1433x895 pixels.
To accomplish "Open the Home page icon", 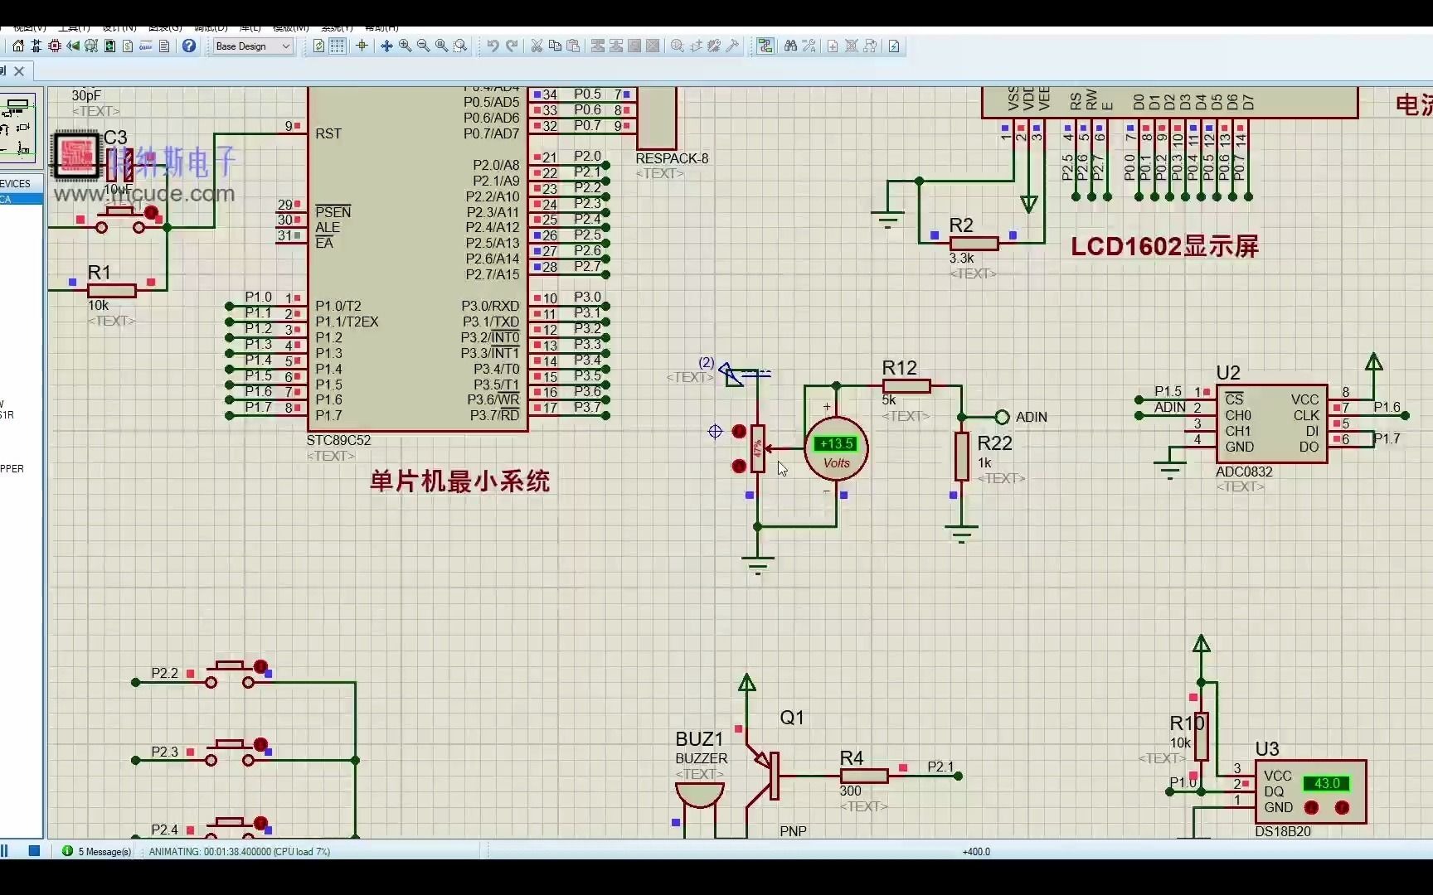I will point(18,46).
